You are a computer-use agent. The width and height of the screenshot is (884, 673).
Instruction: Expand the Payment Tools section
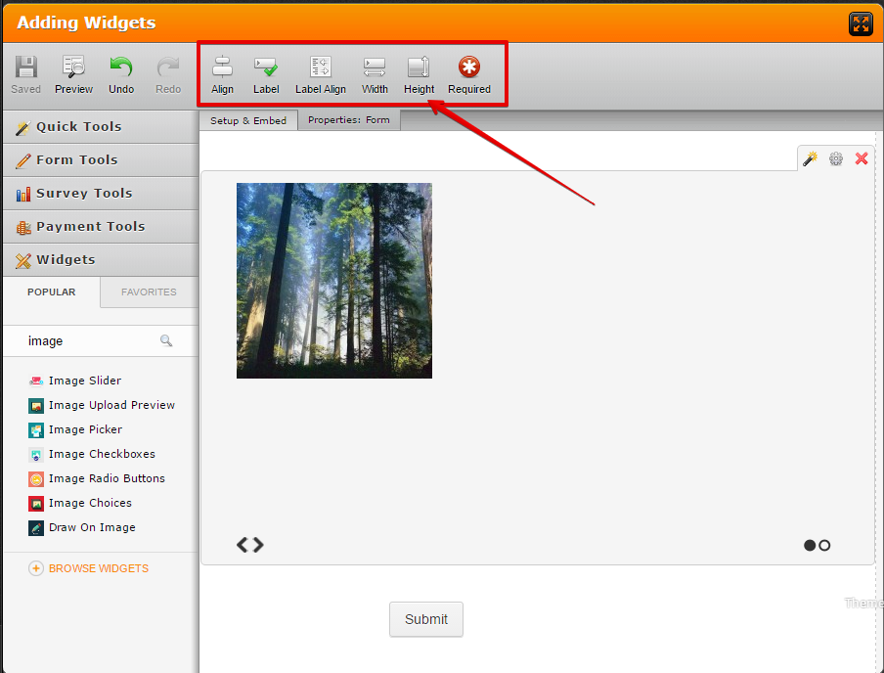click(101, 227)
